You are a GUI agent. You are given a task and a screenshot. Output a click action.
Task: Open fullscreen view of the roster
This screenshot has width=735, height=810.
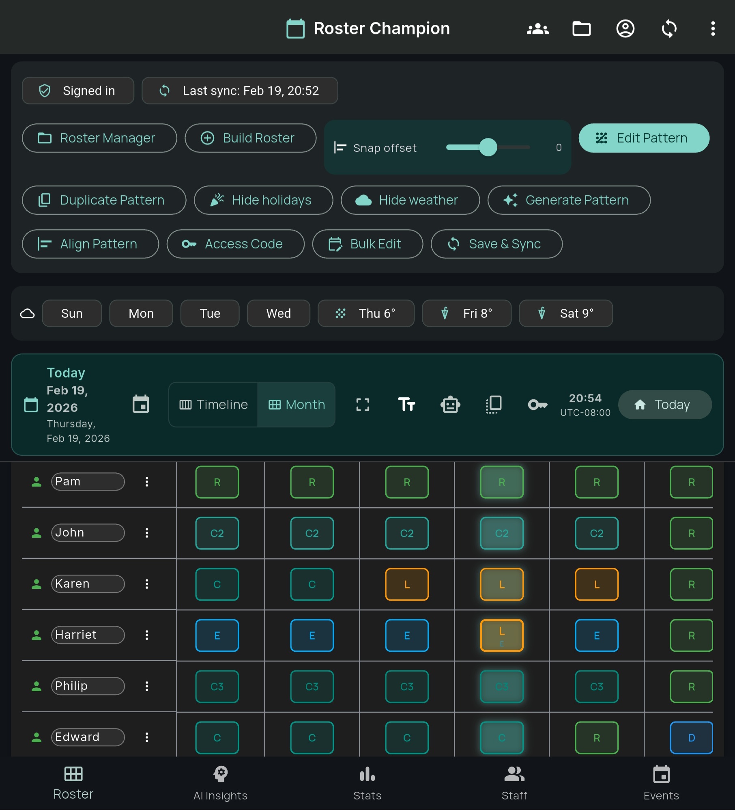pos(363,404)
